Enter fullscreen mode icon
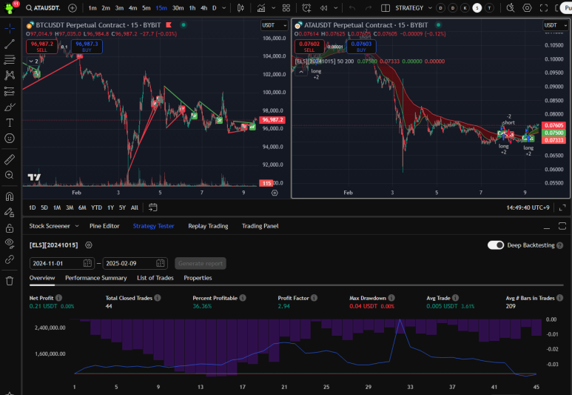The width and height of the screenshot is (572, 395). [x=544, y=7]
